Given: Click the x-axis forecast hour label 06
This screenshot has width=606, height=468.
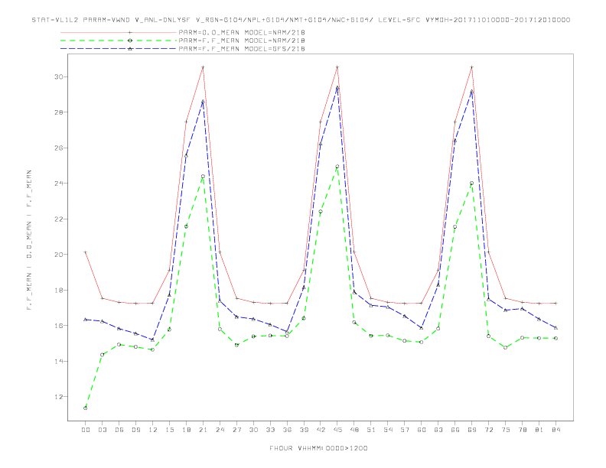Looking at the screenshot, I should [x=119, y=430].
